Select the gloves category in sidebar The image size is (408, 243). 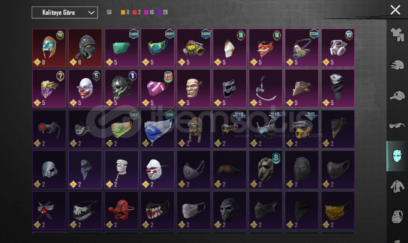tap(397, 65)
